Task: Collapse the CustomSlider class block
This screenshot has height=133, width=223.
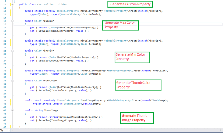Action: point(13,4)
